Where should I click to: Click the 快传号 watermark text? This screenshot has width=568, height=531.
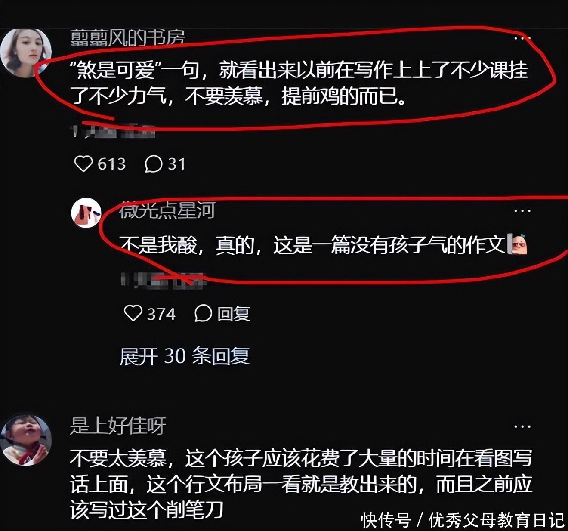point(386,520)
